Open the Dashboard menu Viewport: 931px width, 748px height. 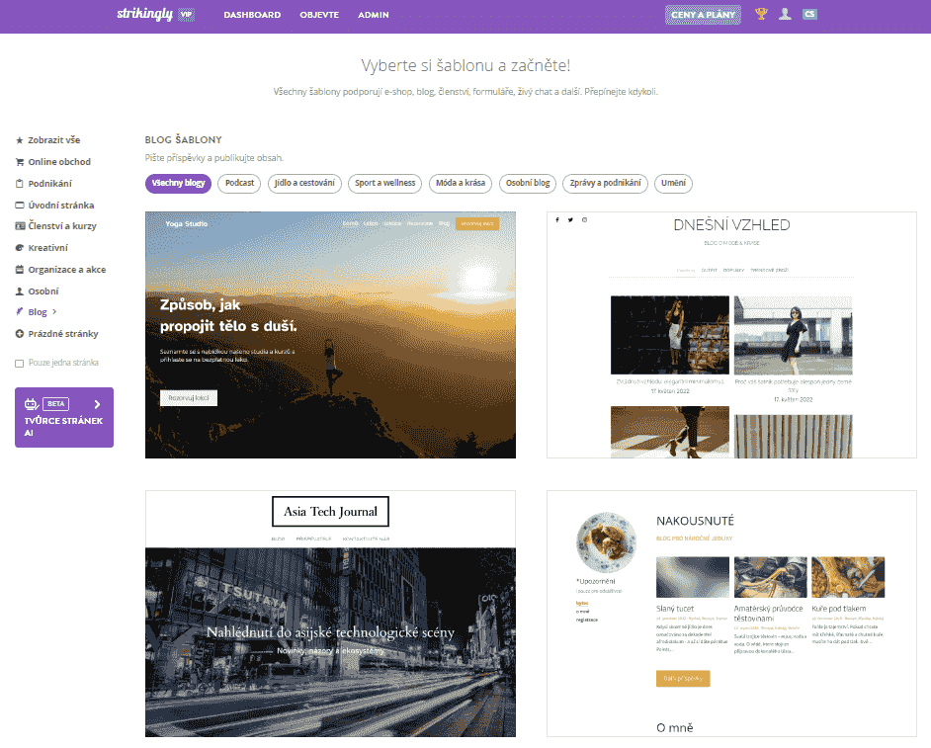(252, 15)
